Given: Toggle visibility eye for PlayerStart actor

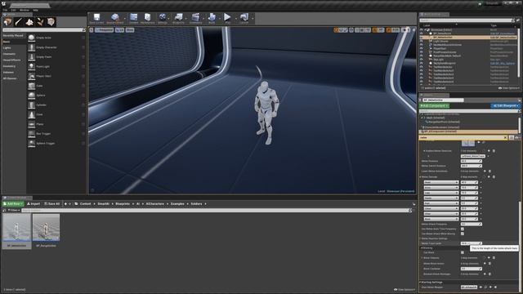Looking at the screenshot, I should click(x=422, y=48).
